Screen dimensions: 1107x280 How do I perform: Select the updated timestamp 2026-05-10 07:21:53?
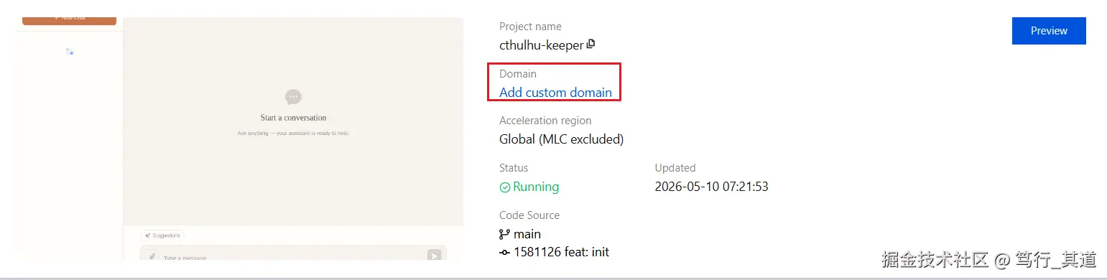(712, 187)
